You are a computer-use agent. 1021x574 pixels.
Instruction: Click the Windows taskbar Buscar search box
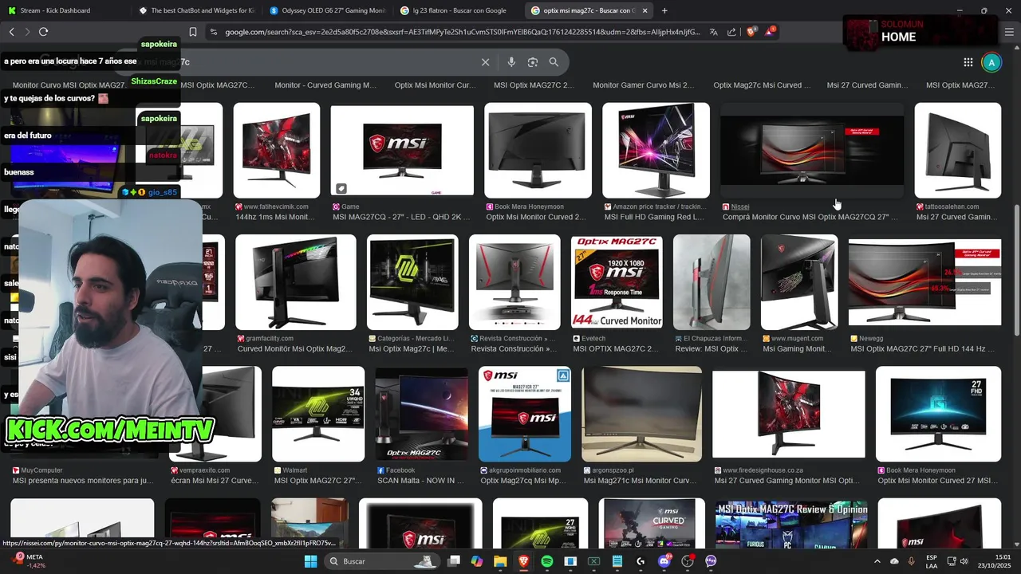(381, 561)
